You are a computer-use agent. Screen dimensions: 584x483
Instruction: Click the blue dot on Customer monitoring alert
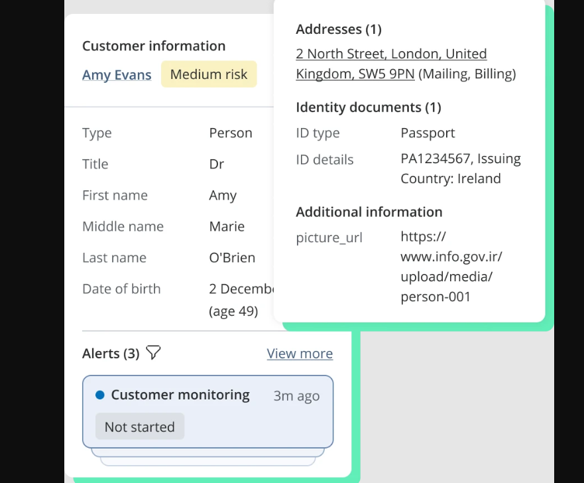(100, 395)
